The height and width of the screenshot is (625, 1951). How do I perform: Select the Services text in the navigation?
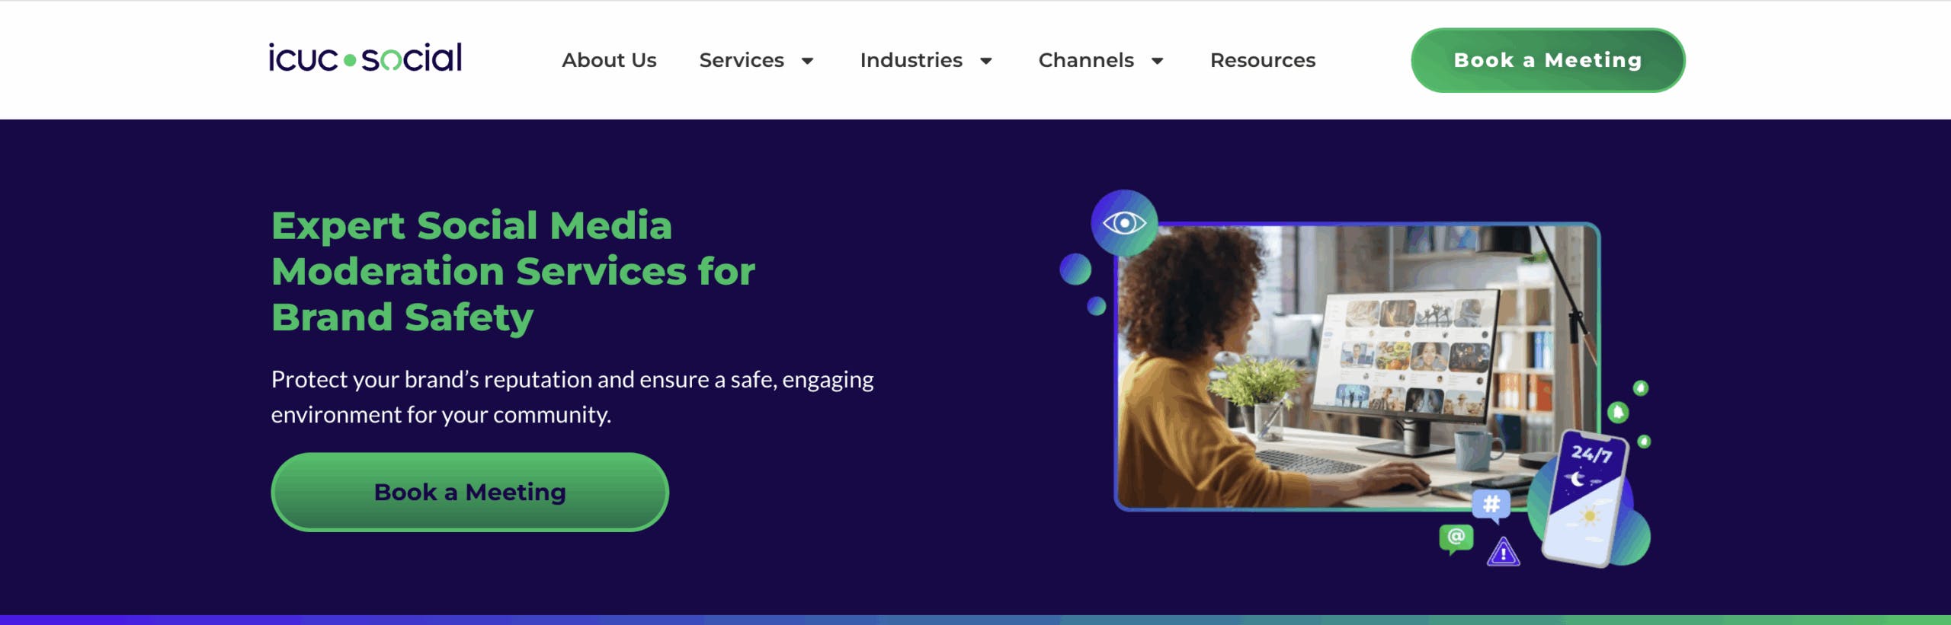click(x=741, y=60)
